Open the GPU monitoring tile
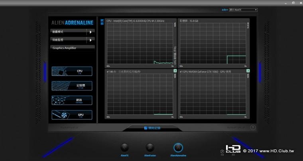This screenshot has height=161, width=303. click(72, 115)
